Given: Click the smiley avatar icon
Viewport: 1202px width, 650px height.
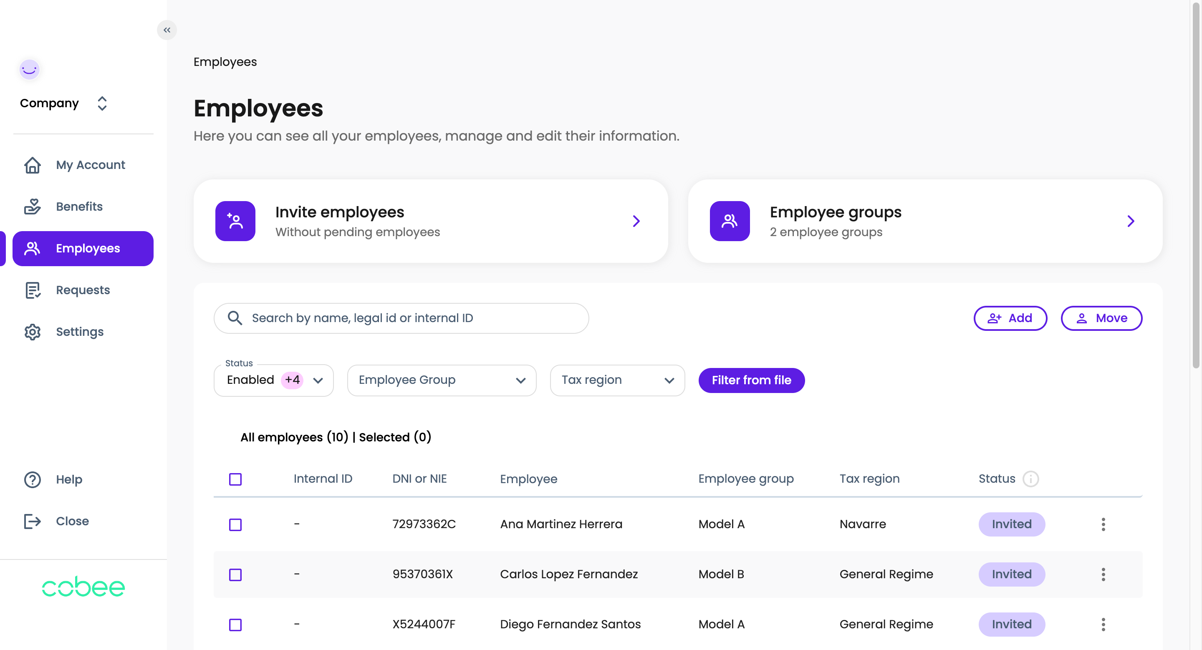Looking at the screenshot, I should [x=29, y=70].
